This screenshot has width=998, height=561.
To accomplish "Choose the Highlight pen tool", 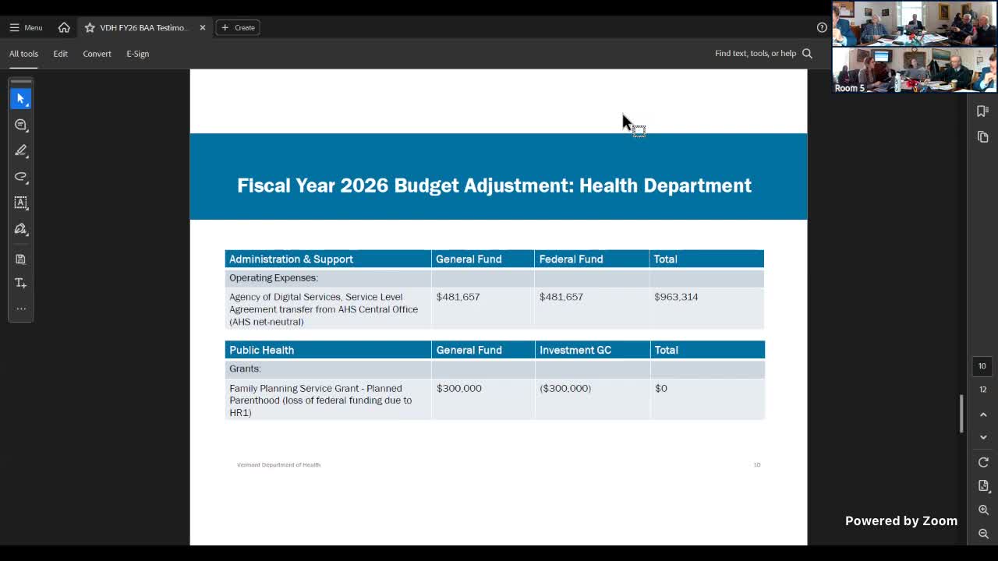I will 21,150.
